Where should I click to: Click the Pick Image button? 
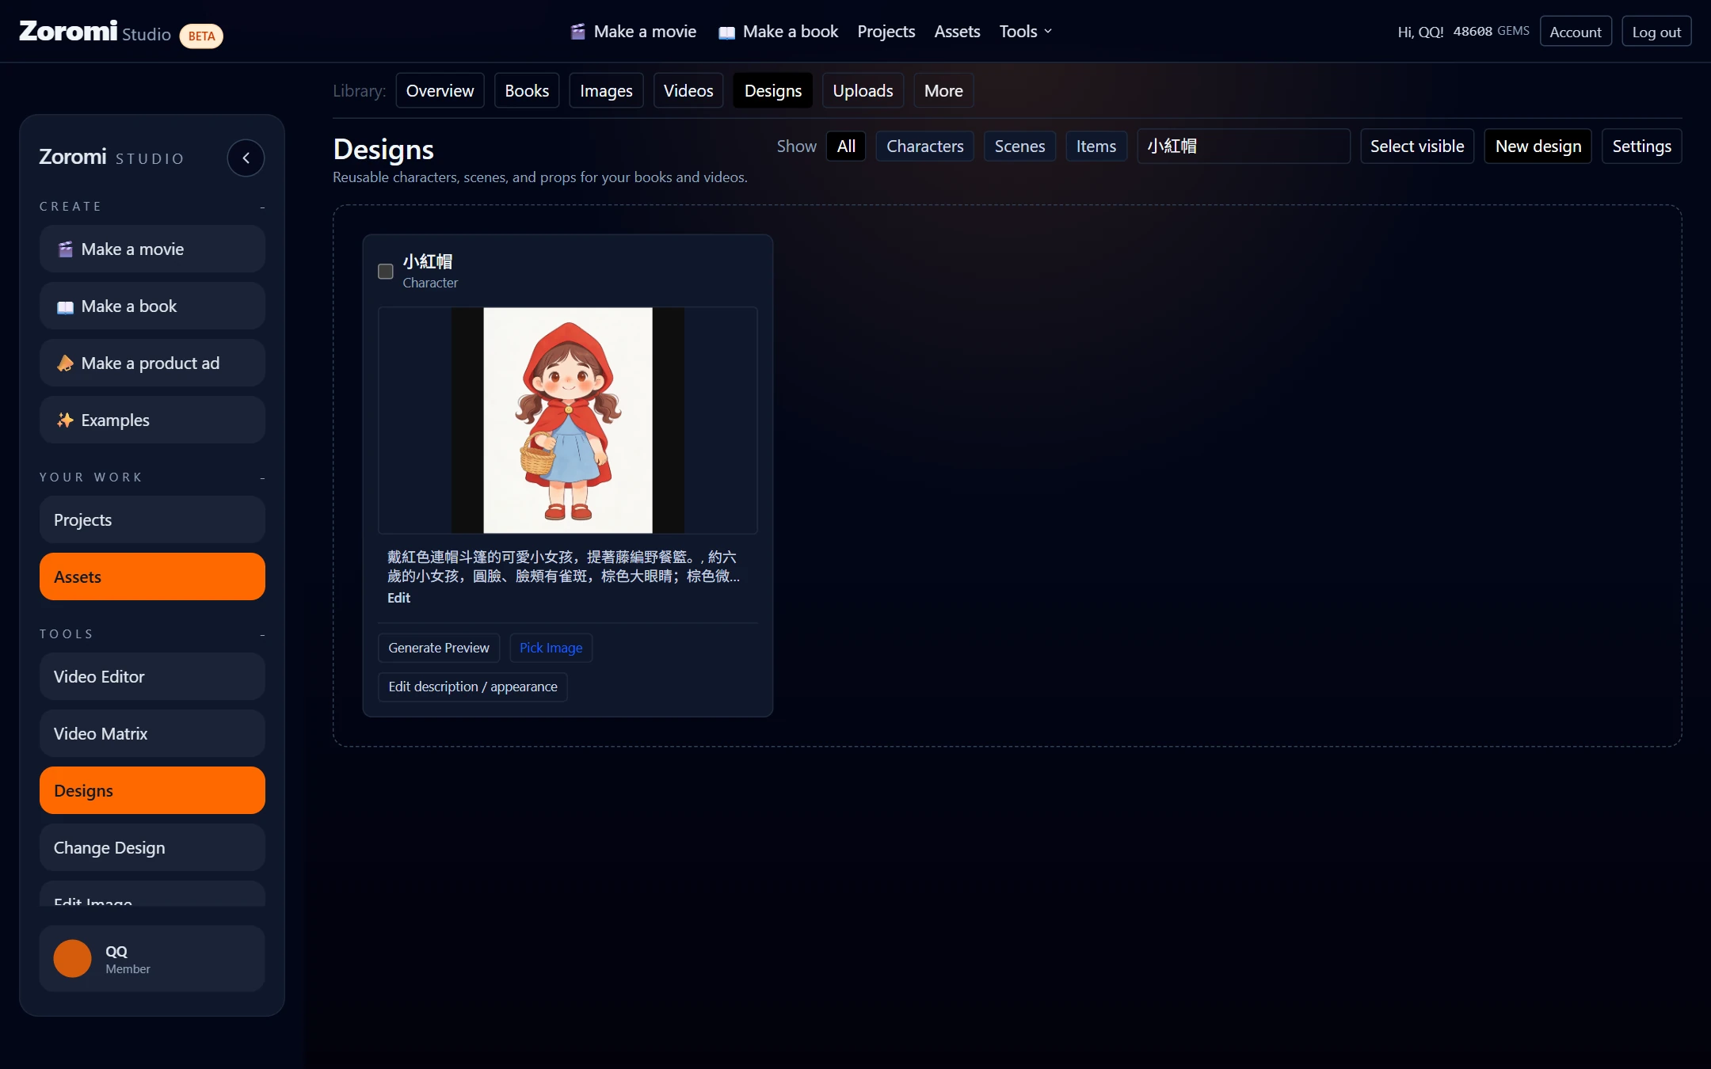pos(551,648)
